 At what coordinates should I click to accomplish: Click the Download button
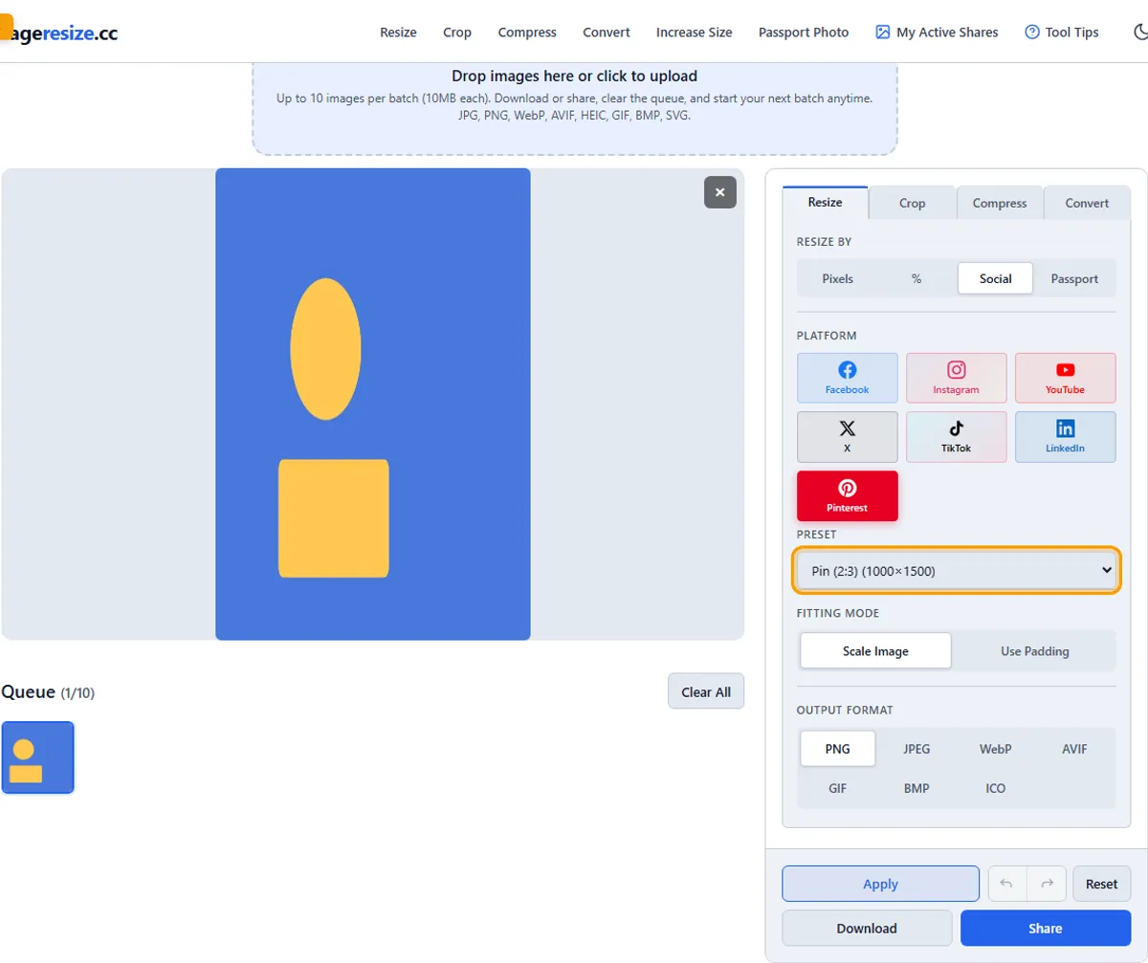[867, 928]
